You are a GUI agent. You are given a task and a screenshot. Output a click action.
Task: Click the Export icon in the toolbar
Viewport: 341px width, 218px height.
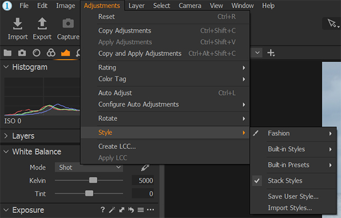[x=42, y=24]
